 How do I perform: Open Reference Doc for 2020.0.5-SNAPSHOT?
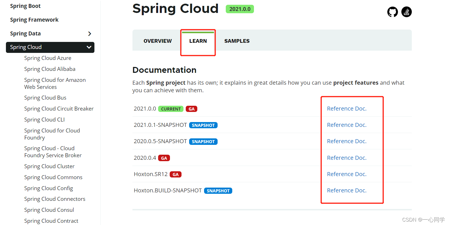347,141
